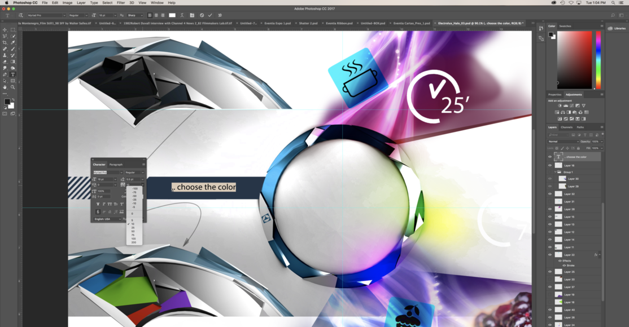Select the Horizontal Type tool
This screenshot has height=327, width=629.
coord(13,74)
